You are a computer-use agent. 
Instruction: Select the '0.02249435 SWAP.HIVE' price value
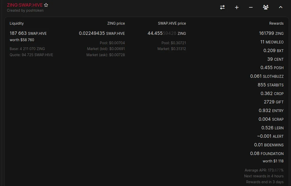(102, 33)
